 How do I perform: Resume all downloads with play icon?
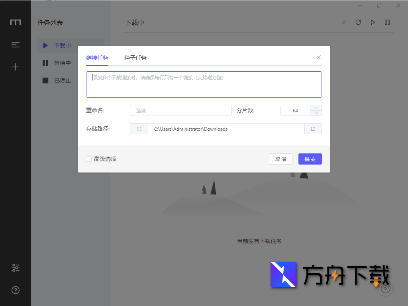[373, 22]
